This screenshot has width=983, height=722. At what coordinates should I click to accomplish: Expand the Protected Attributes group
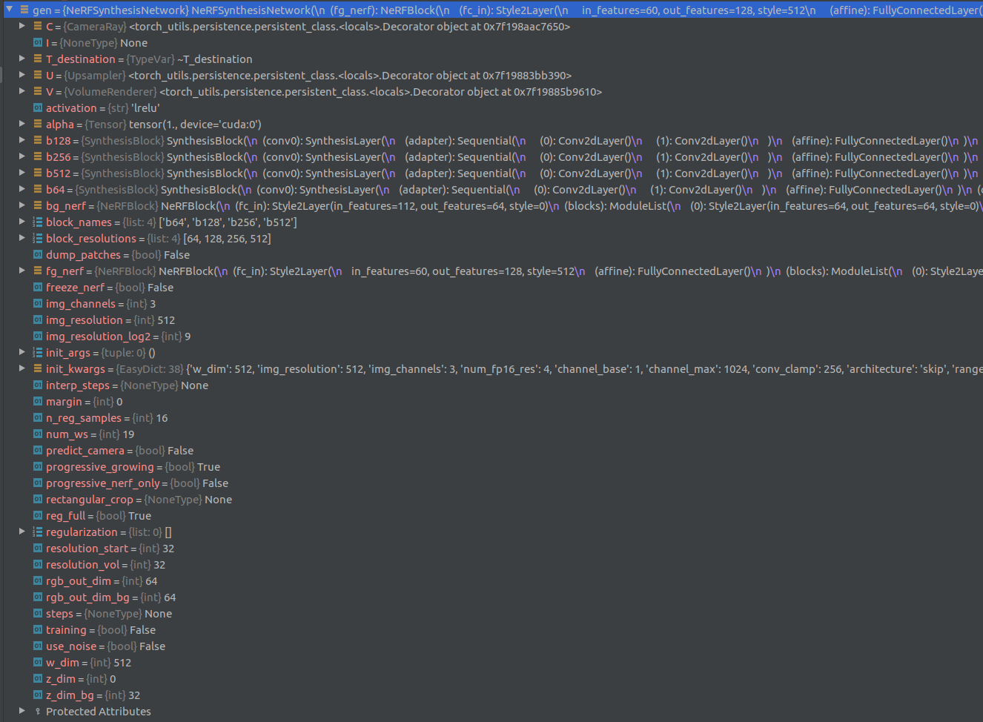21,711
